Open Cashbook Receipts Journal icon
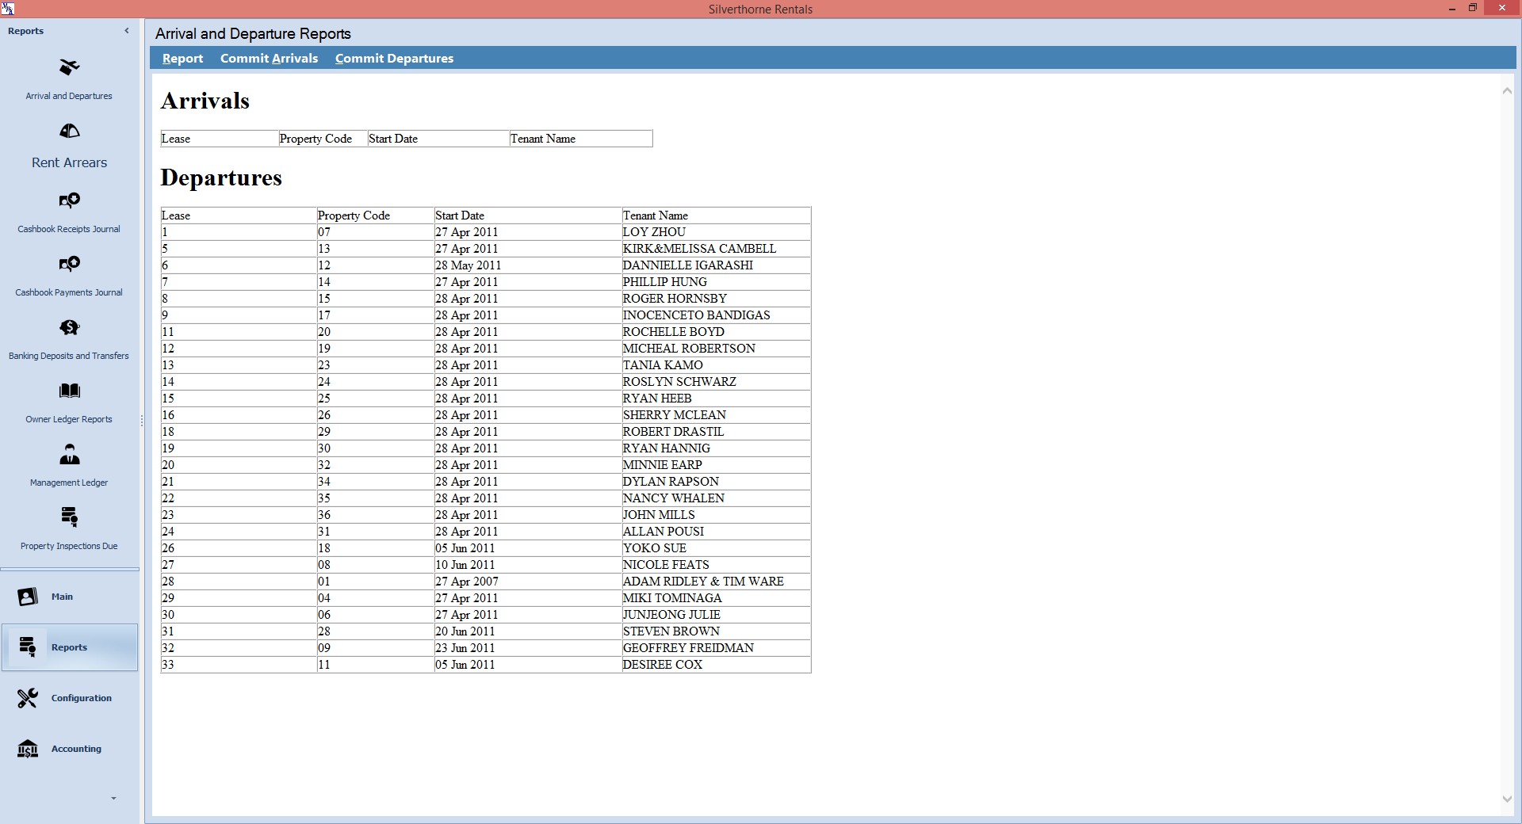 (69, 201)
